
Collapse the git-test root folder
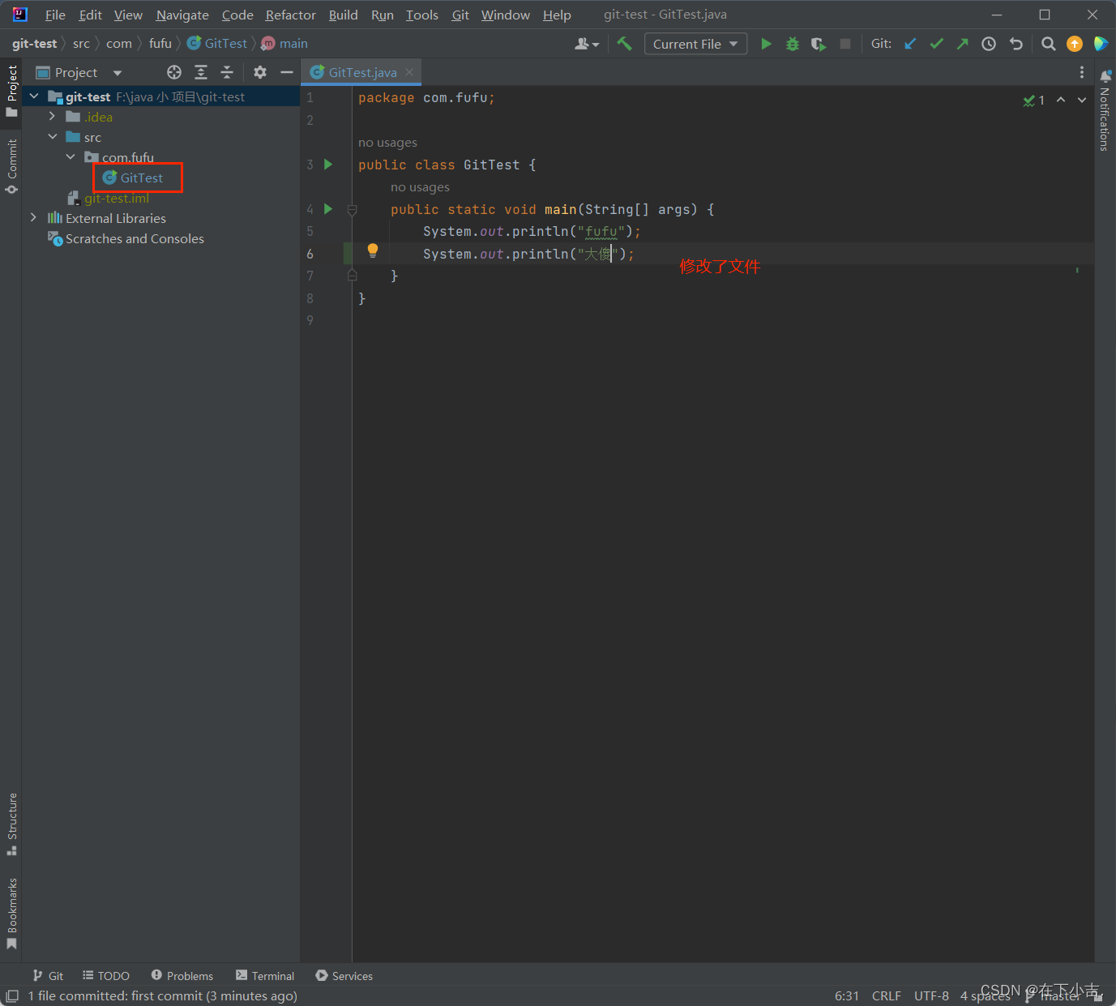(34, 96)
